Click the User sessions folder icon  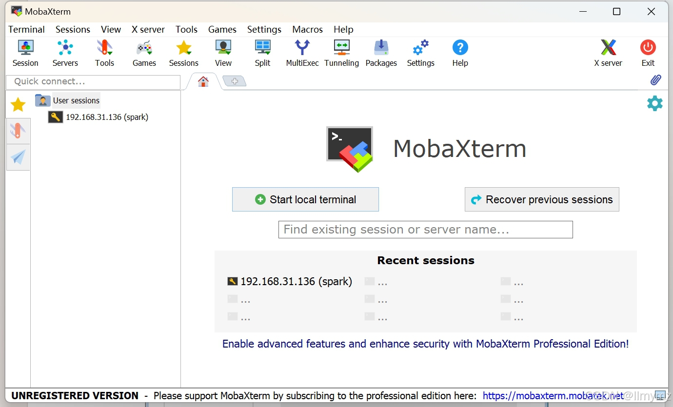pos(43,100)
